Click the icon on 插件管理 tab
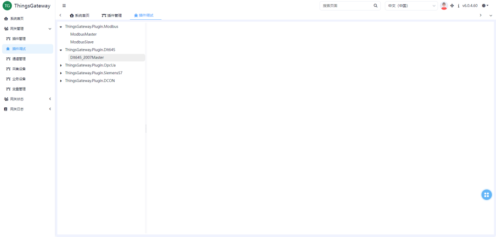496x237 pixels. tap(104, 15)
